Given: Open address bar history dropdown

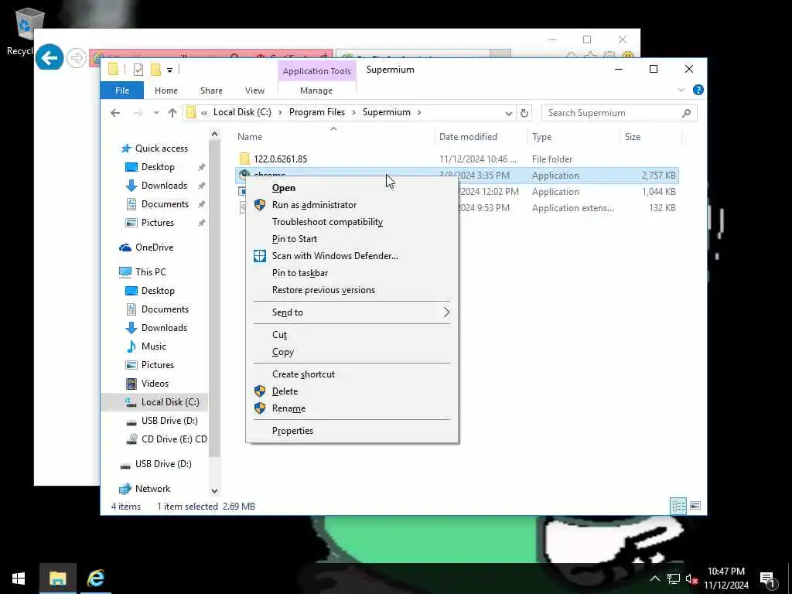Looking at the screenshot, I should point(509,113).
